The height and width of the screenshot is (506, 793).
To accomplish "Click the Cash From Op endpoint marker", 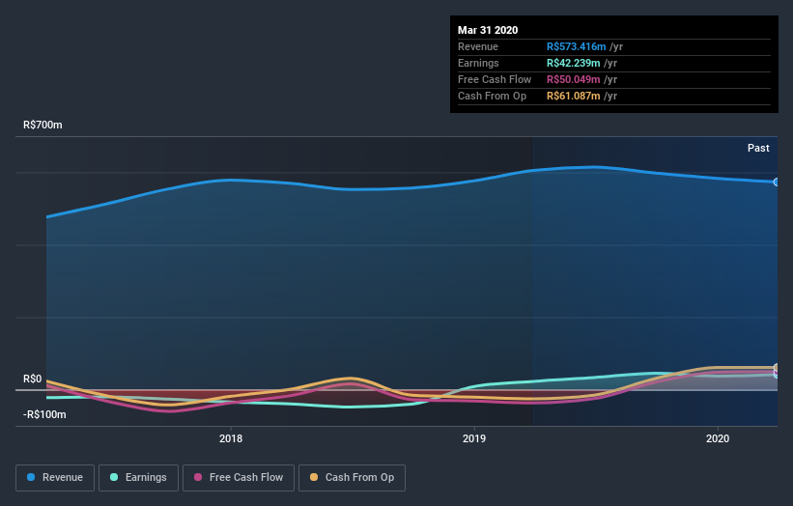I will tap(776, 368).
